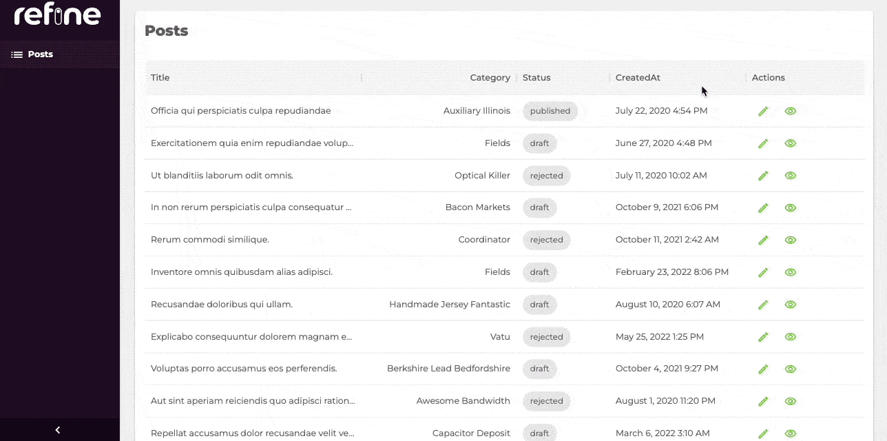Viewport: 887px width, 441px height.
Task: Click edit pencil for 'Rerum commodi similique' row
Action: 763,240
